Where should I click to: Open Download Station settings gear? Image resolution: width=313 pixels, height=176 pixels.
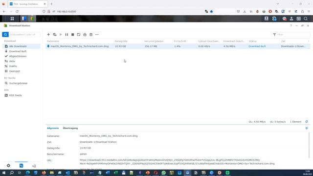click(8, 166)
